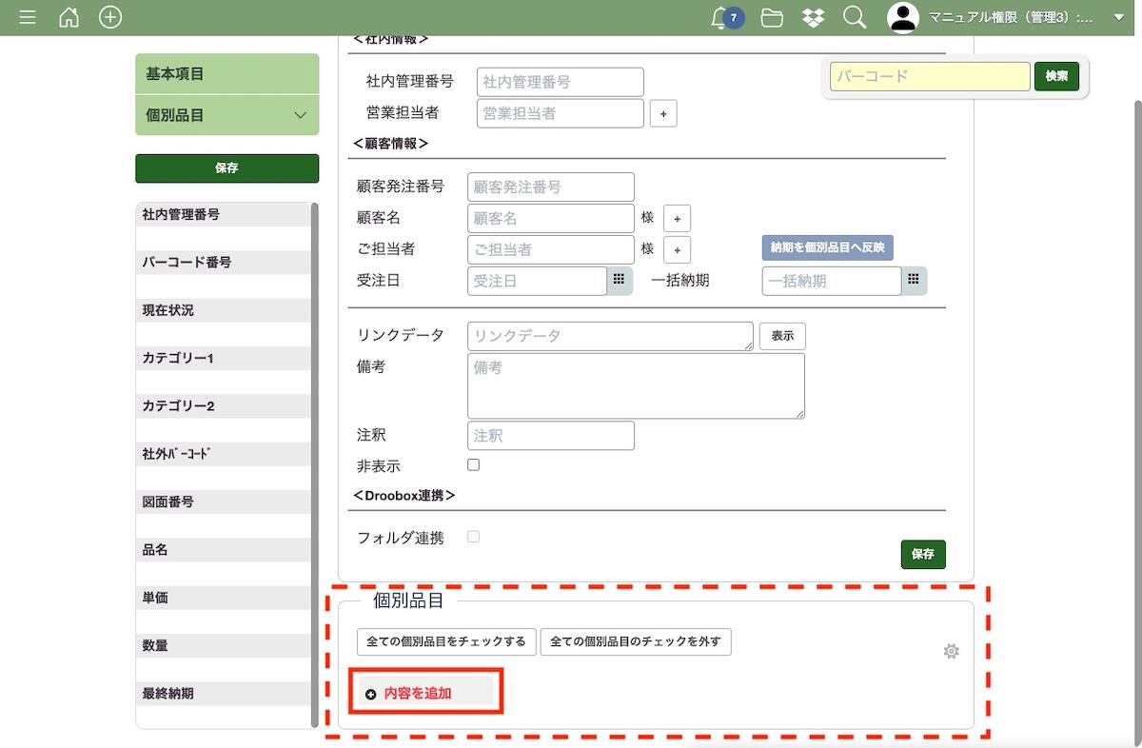Viewport: 1142px width, 748px height.
Task: Open the folder icon in top bar
Action: click(772, 17)
